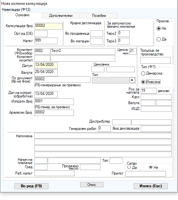Open the Навигација (Ф12) menu
178x200 pixels.
pyautogui.click(x=16, y=10)
